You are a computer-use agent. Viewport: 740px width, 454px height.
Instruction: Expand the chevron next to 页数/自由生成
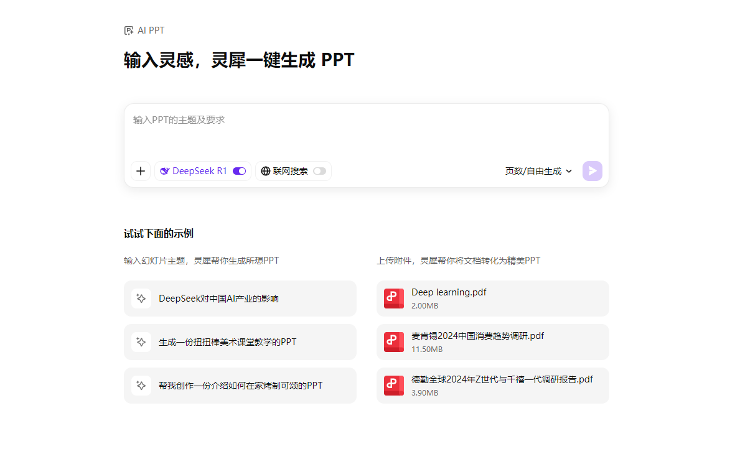(569, 171)
